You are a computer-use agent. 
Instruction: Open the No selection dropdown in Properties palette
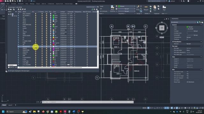pyautogui.click(x=184, y=22)
